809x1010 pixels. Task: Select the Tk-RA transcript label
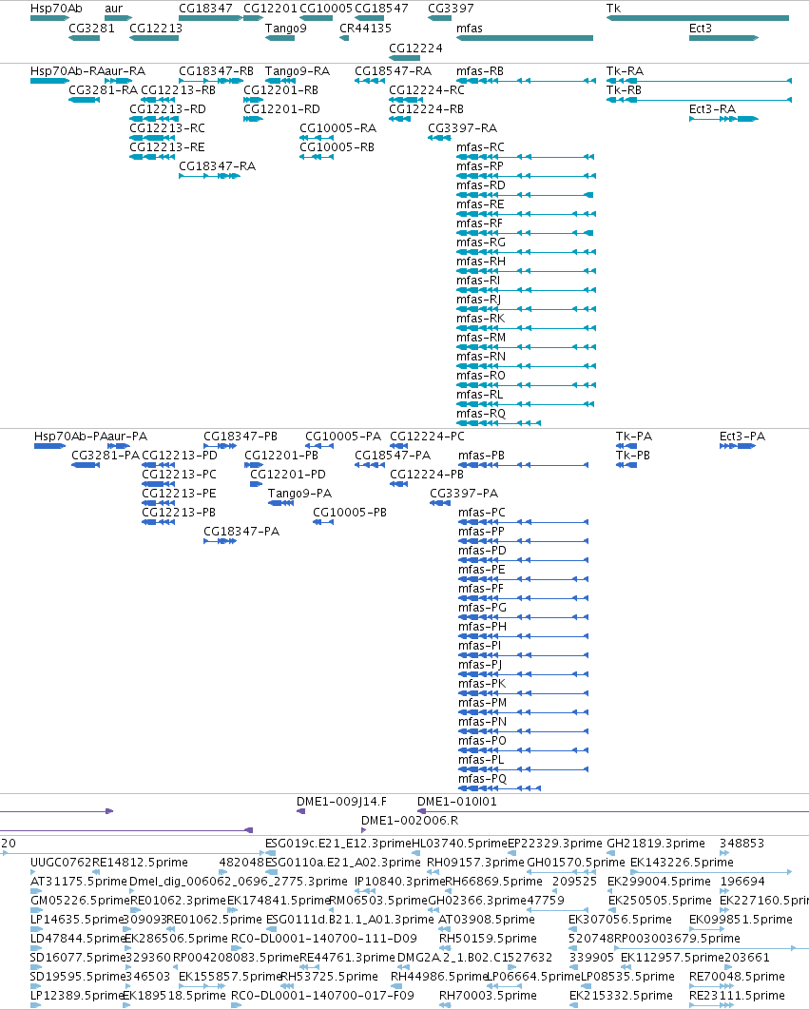pos(625,71)
